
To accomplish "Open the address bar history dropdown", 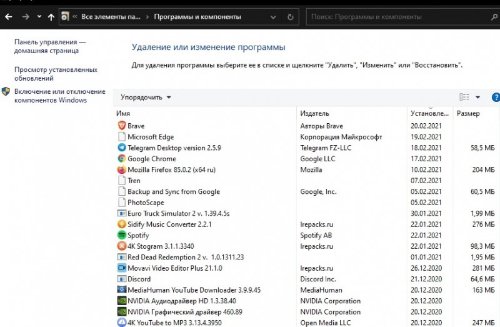I will 273,18.
